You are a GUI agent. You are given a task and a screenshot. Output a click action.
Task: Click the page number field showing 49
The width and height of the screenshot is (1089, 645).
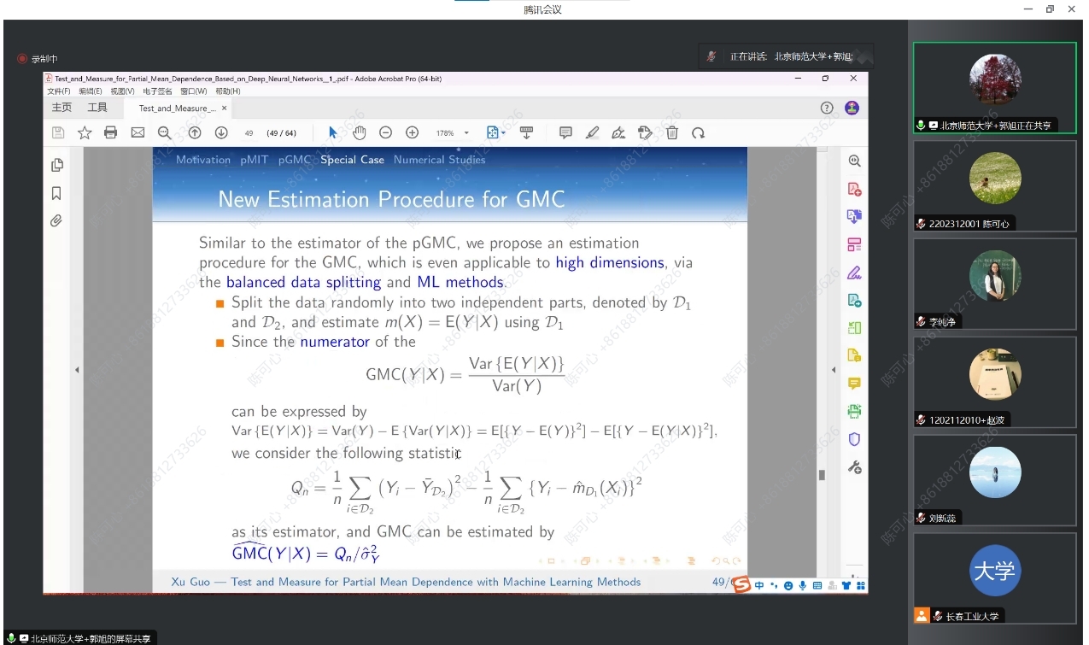pyautogui.click(x=249, y=133)
